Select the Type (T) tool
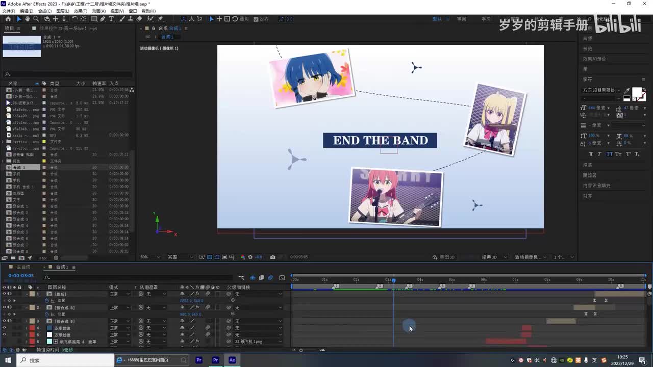 111,19
